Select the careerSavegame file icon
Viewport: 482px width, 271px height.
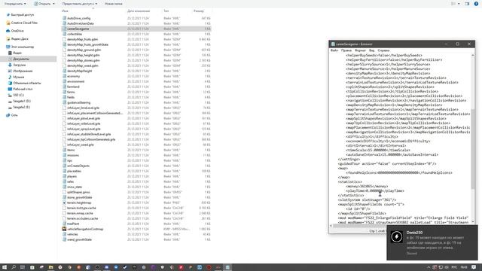64,29
